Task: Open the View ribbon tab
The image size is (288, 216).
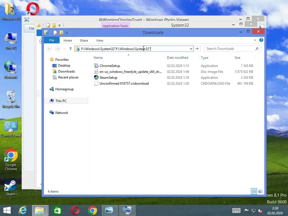Action: [100, 40]
